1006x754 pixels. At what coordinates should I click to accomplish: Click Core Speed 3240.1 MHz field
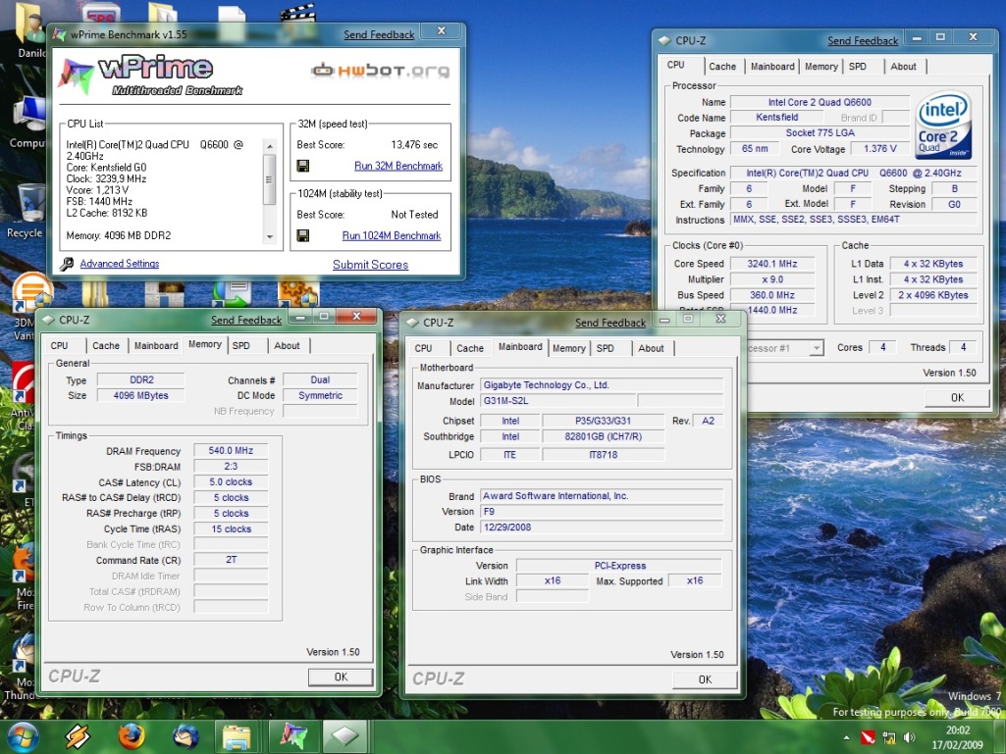tap(772, 264)
